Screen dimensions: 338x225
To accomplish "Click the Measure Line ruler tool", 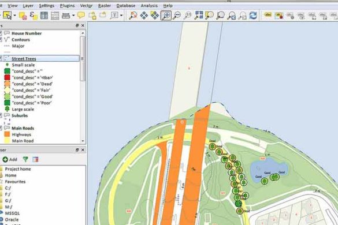I will (66, 16).
